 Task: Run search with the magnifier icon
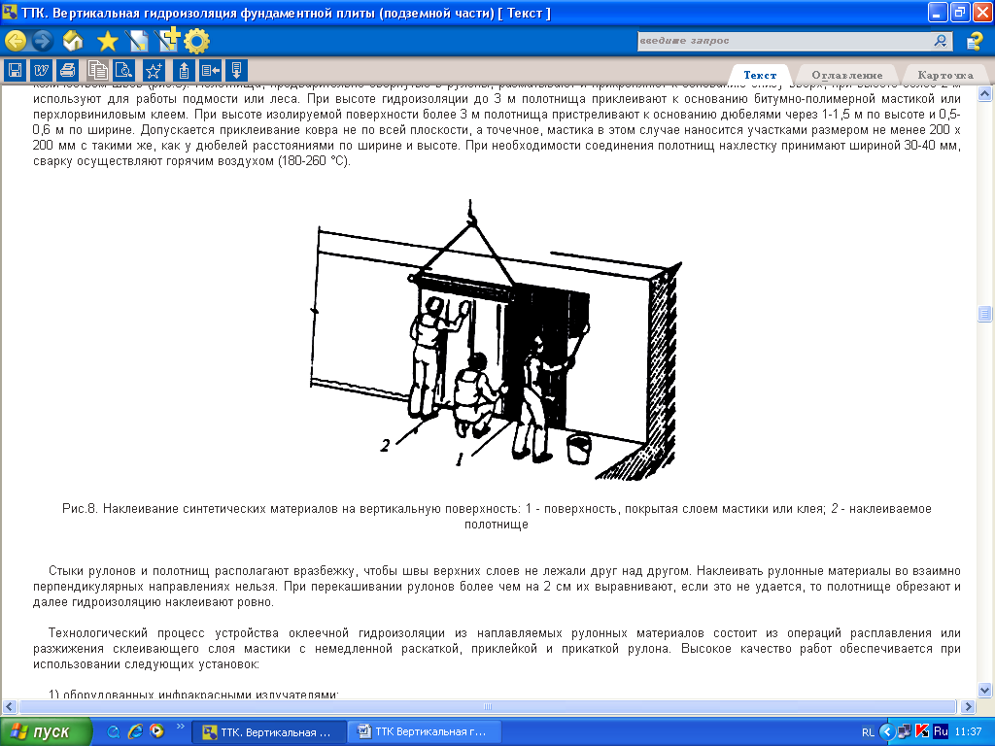941,41
